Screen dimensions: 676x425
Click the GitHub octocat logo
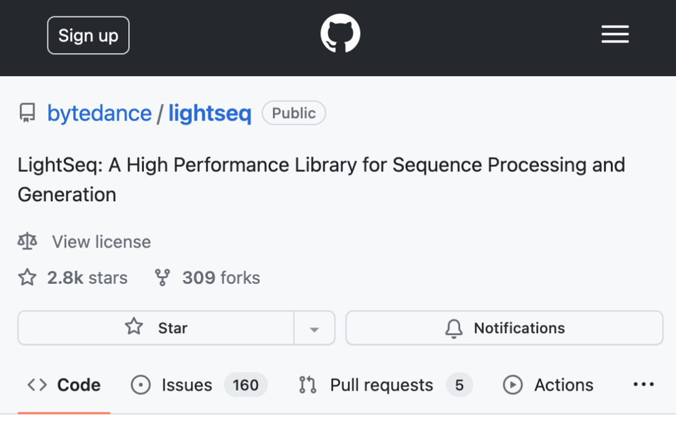point(340,32)
